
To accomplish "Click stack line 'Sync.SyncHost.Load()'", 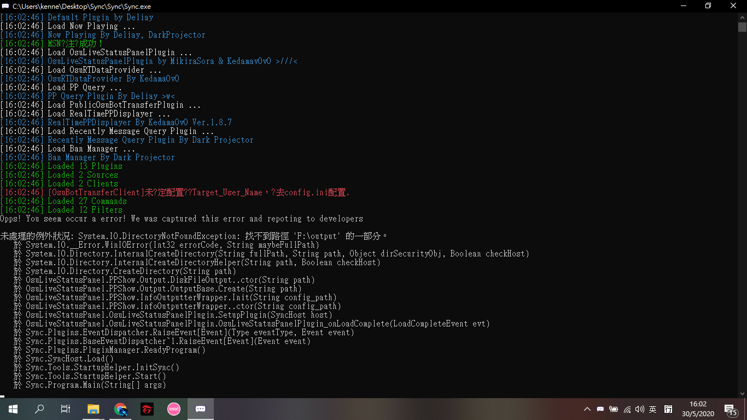I will tap(63, 359).
